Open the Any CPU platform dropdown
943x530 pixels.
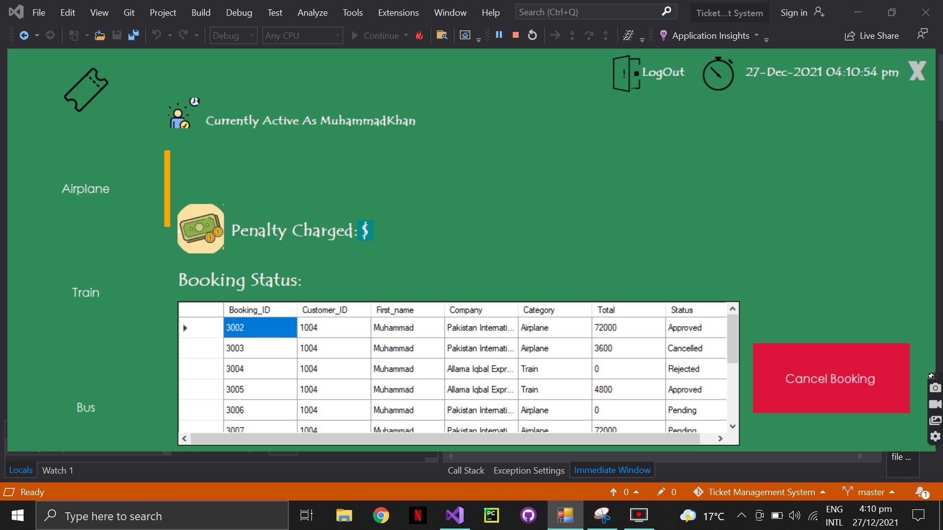(302, 35)
